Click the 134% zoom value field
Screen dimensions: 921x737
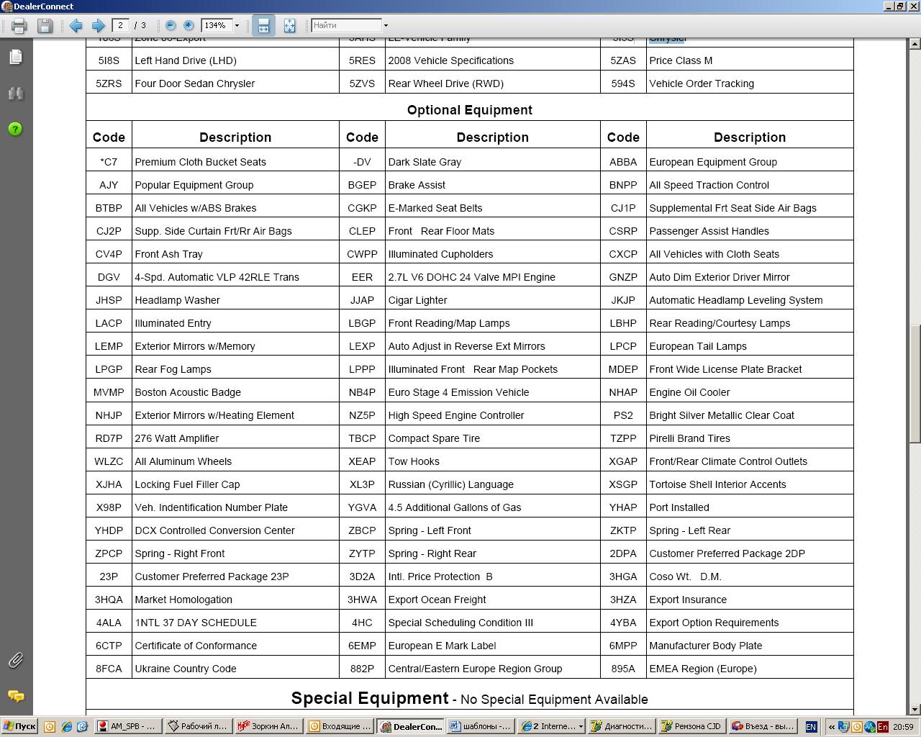217,25
